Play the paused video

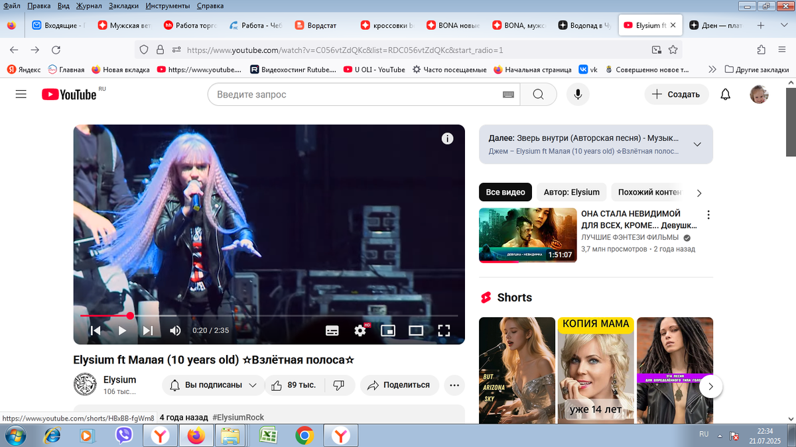click(x=122, y=330)
